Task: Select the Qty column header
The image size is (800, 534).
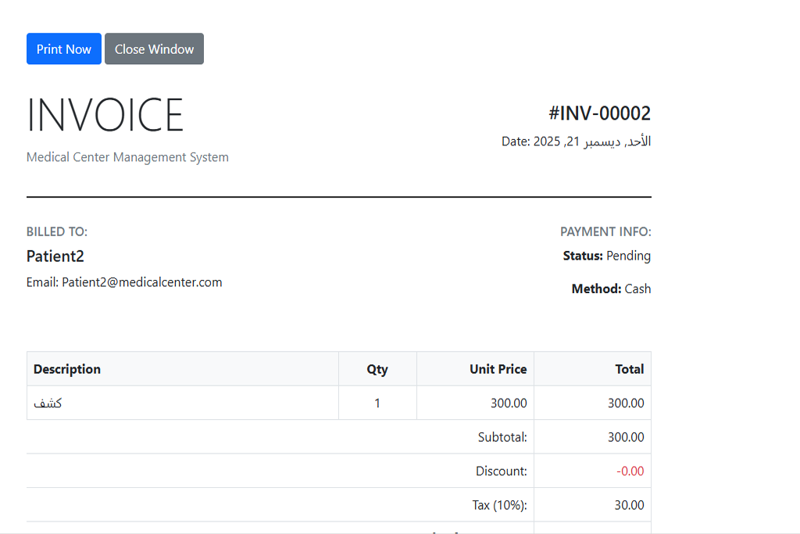Action: tap(377, 369)
